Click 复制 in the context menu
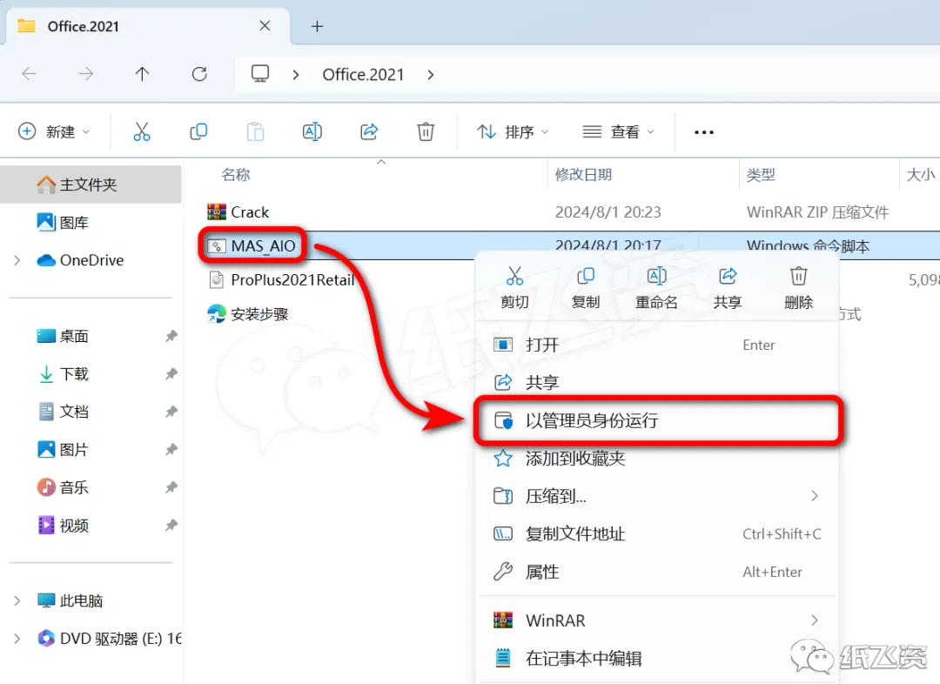Image resolution: width=940 pixels, height=684 pixels. tap(585, 288)
